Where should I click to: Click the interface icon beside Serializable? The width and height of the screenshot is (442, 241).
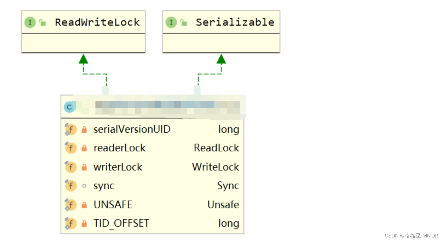(171, 22)
